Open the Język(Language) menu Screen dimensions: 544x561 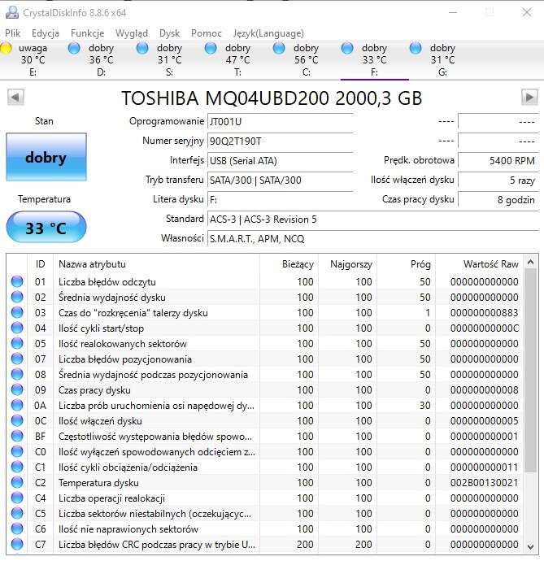point(268,33)
